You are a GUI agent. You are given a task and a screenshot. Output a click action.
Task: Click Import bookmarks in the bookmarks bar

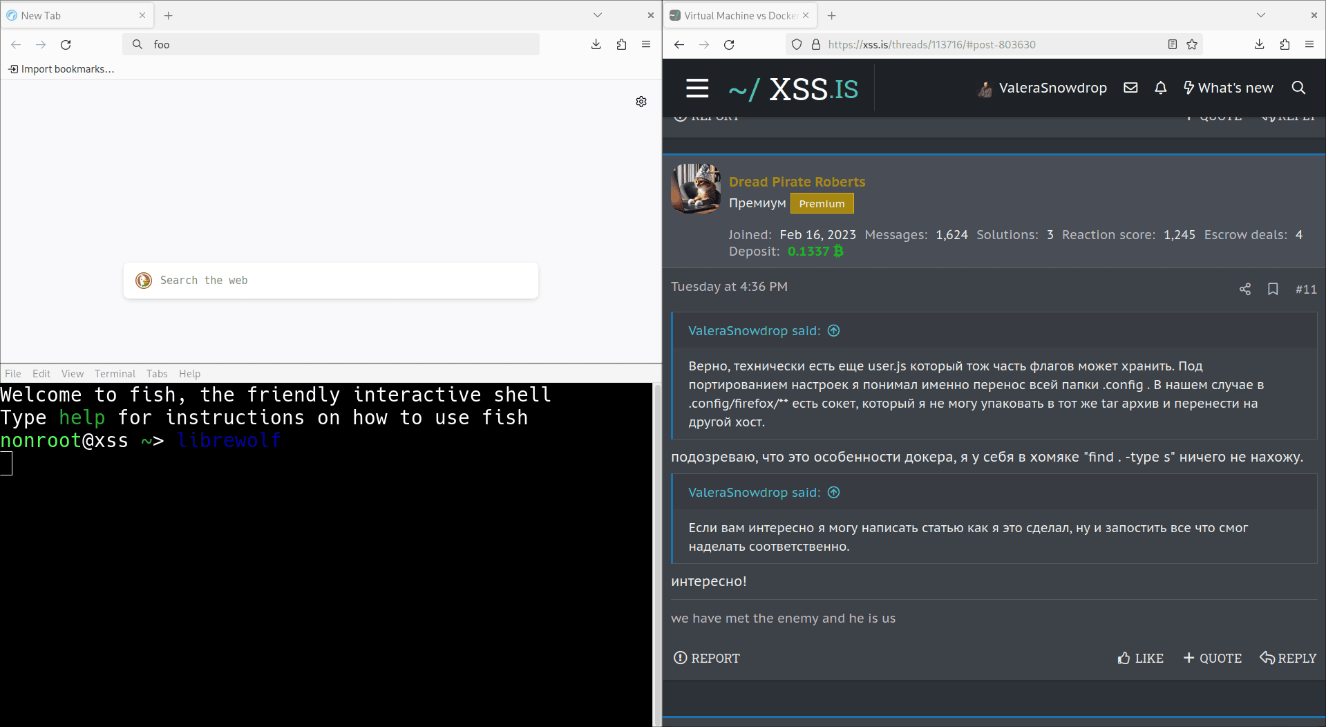tap(61, 69)
